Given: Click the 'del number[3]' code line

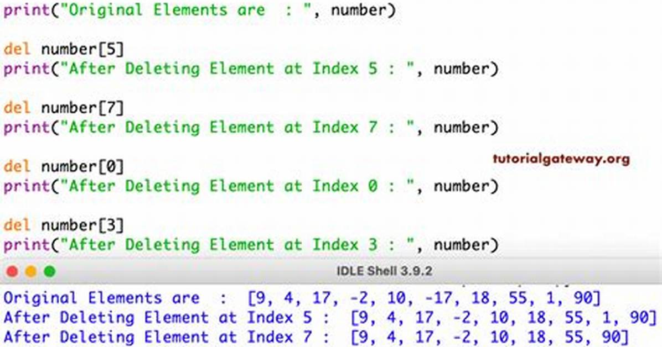Looking at the screenshot, I should coord(64,225).
